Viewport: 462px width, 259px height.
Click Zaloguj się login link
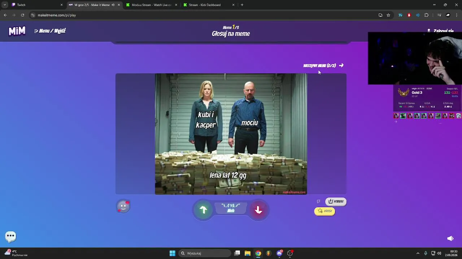(x=440, y=31)
